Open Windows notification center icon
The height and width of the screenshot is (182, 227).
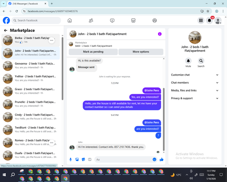click(x=221, y=175)
